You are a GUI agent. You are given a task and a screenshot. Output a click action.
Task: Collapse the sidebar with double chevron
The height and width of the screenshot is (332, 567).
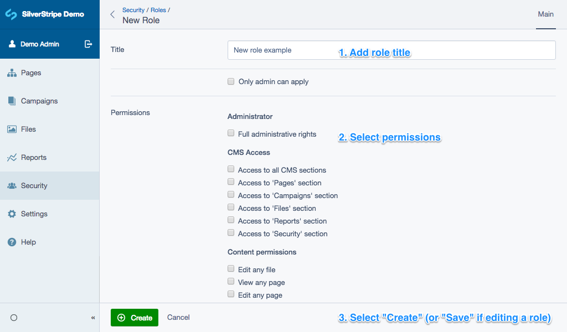pos(93,318)
